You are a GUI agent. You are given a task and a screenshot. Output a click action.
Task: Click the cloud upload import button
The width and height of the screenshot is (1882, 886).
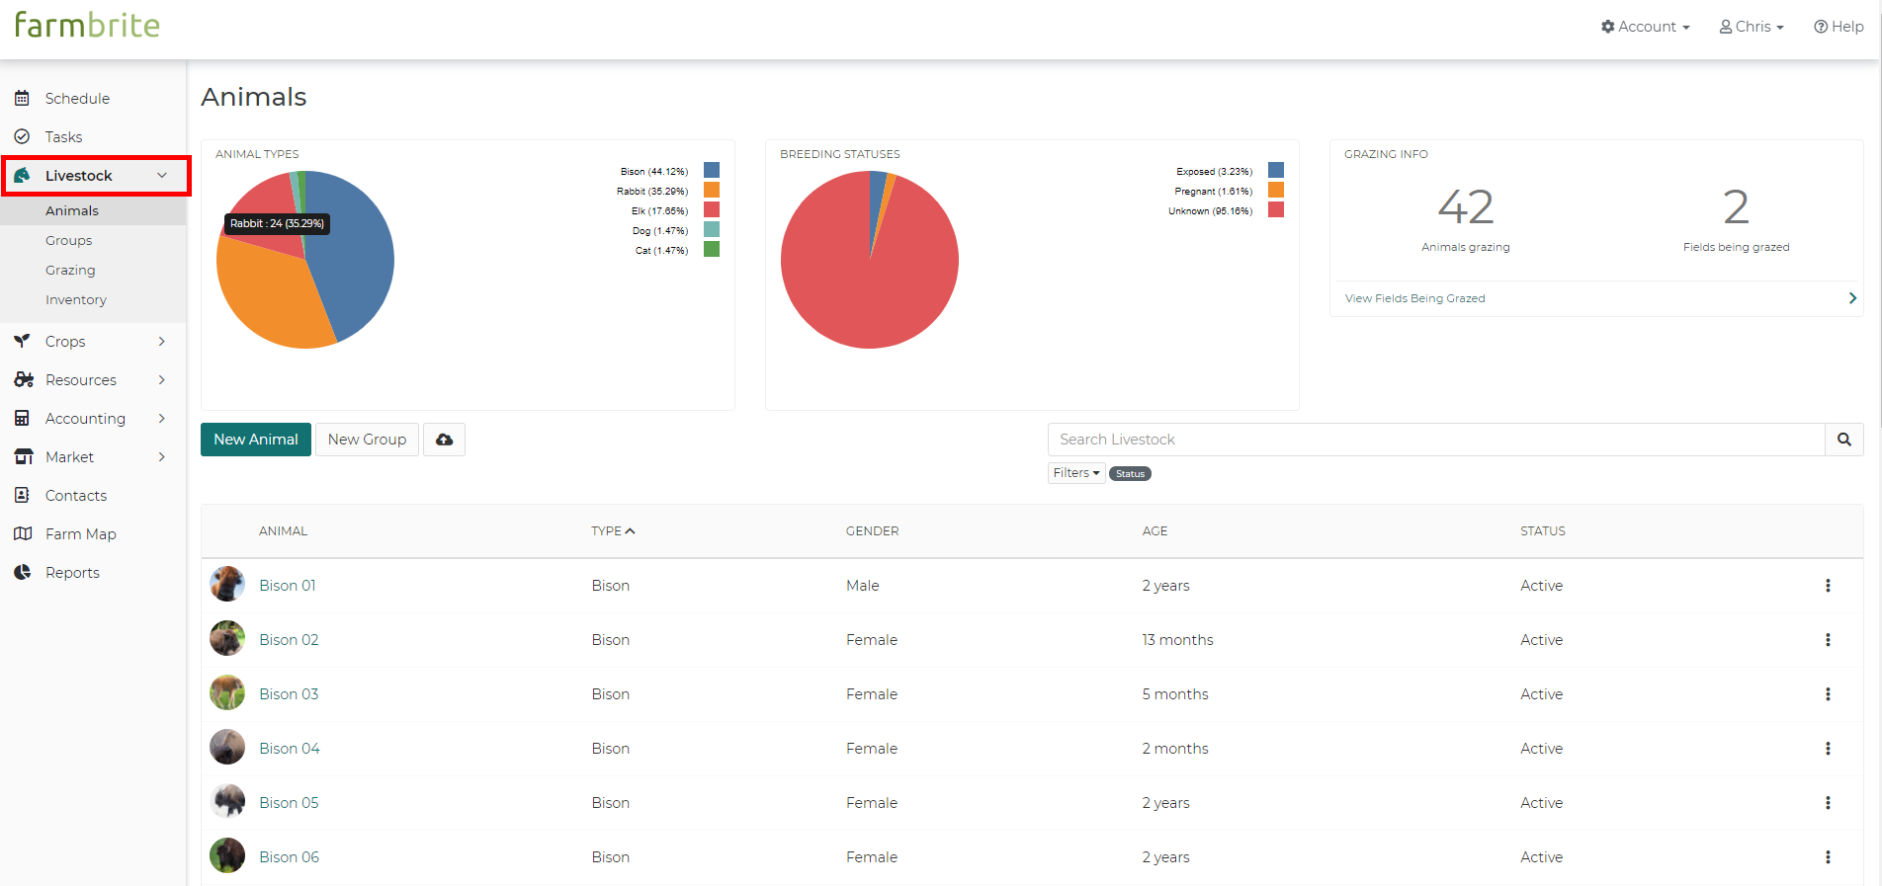(445, 440)
